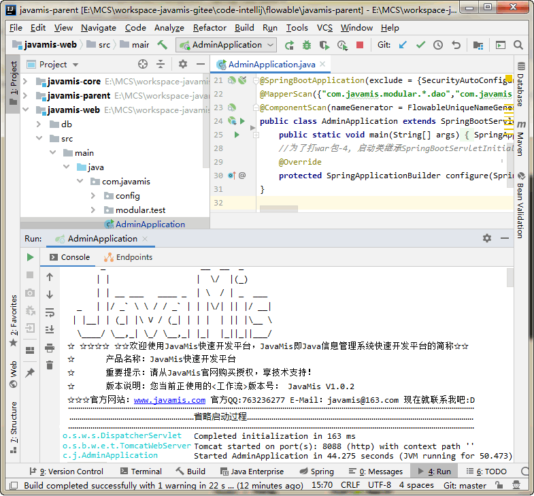The height and width of the screenshot is (496, 534).
Task: Open the Analyze menu
Action: pos(169,28)
